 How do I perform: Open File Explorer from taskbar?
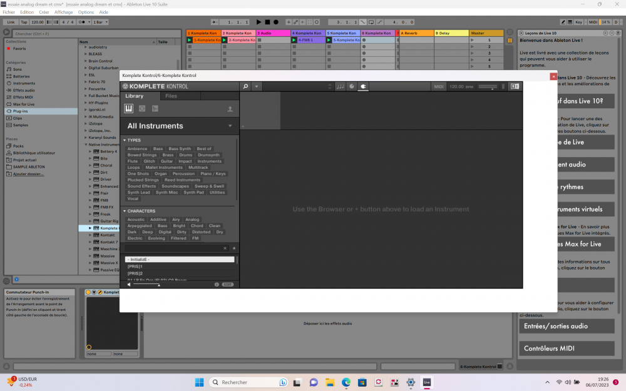pyautogui.click(x=330, y=382)
